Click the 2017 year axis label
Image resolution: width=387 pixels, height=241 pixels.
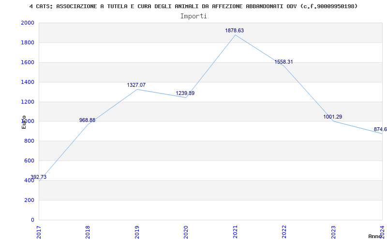click(39, 232)
